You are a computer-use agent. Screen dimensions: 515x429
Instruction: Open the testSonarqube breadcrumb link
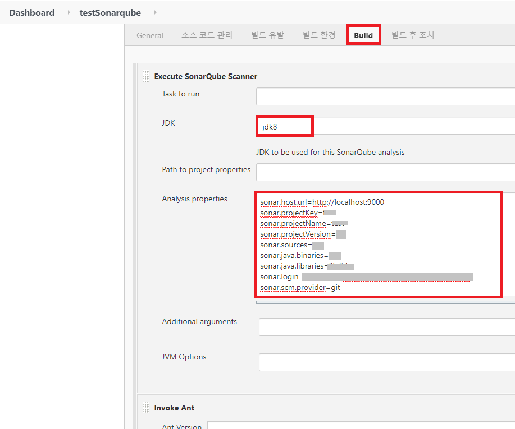[x=110, y=12]
